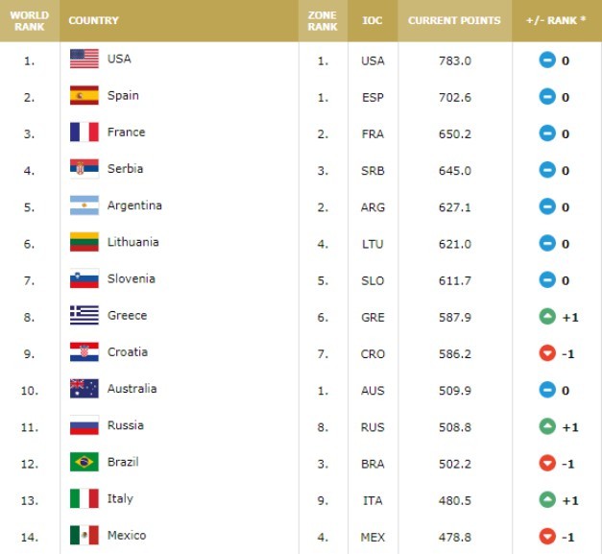The height and width of the screenshot is (554, 602).
Task: Click the Argentina flag icon
Action: click(x=84, y=205)
